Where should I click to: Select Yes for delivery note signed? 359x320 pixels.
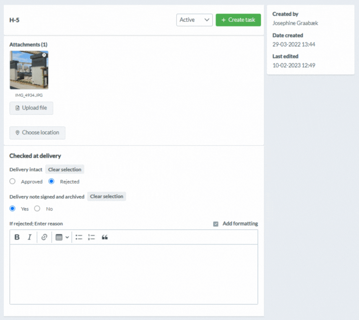click(12, 208)
